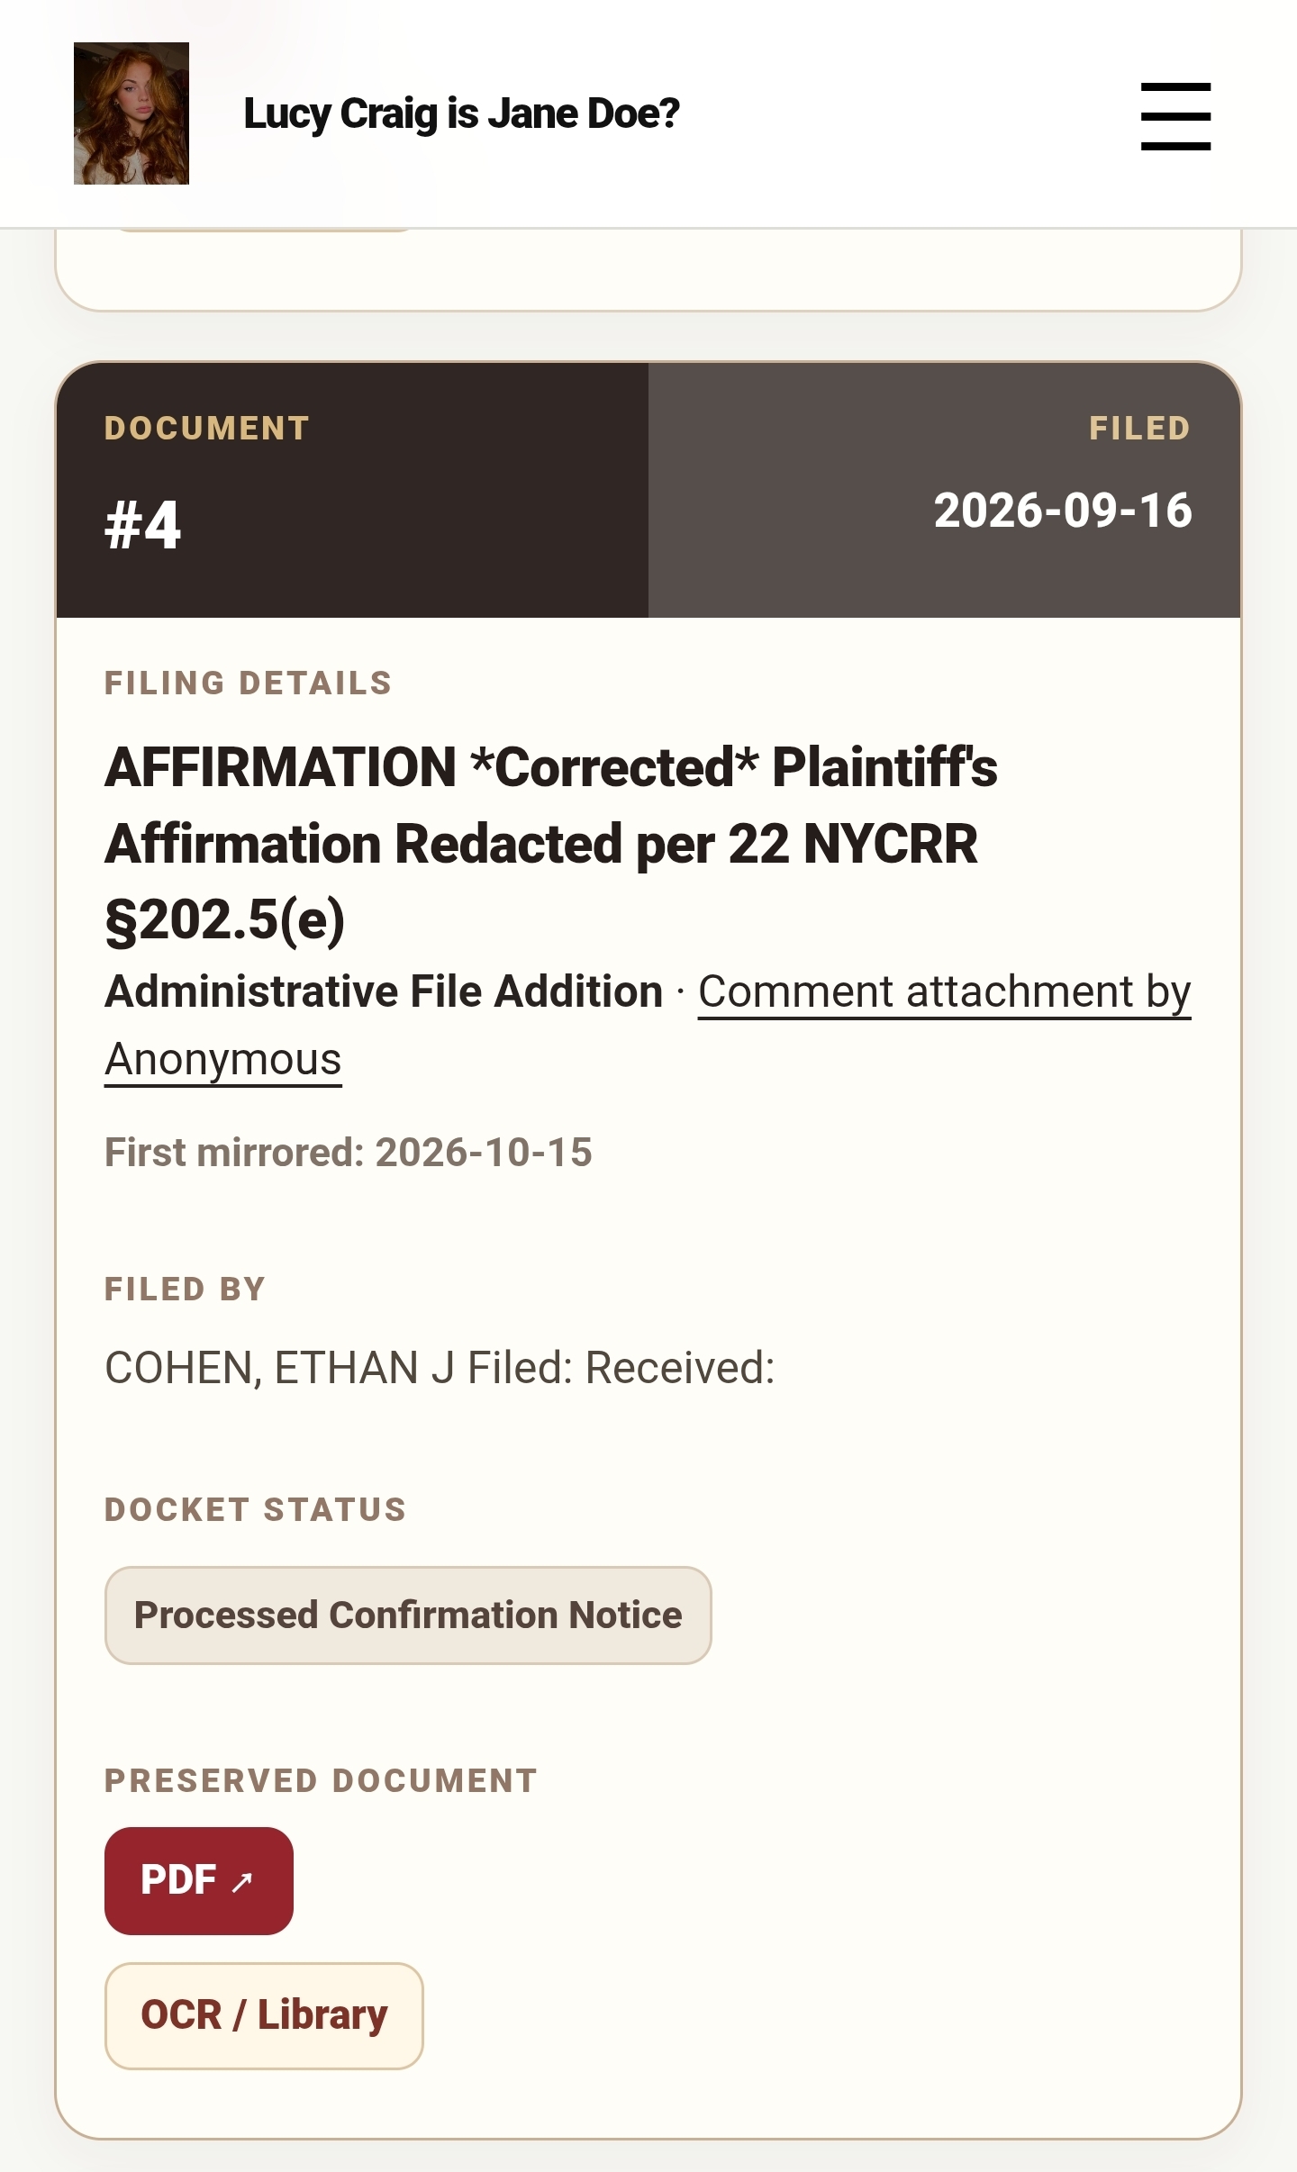Select the 'First mirrored: 2026-10-15' line
This screenshot has width=1297, height=2172.
coord(349,1153)
